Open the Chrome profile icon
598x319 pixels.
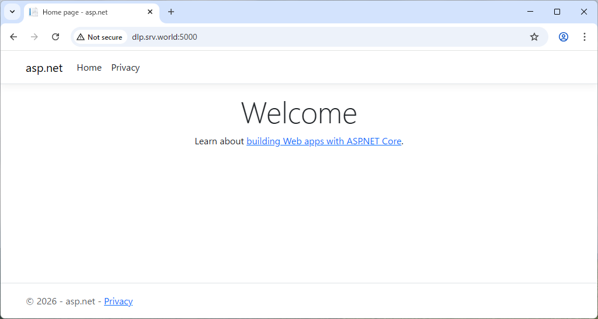click(564, 37)
